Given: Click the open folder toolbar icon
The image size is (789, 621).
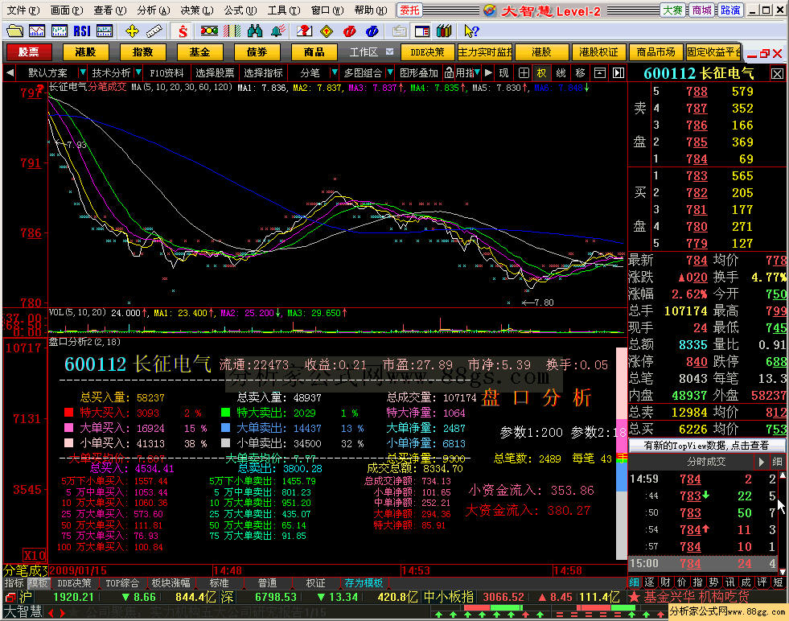Looking at the screenshot, I should 14,31.
